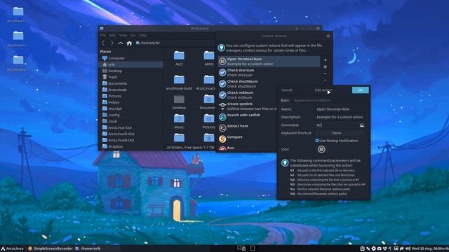449x252 pixels.
Task: Open ArcoLinux-Out in Places sidebar
Action: click(131, 127)
